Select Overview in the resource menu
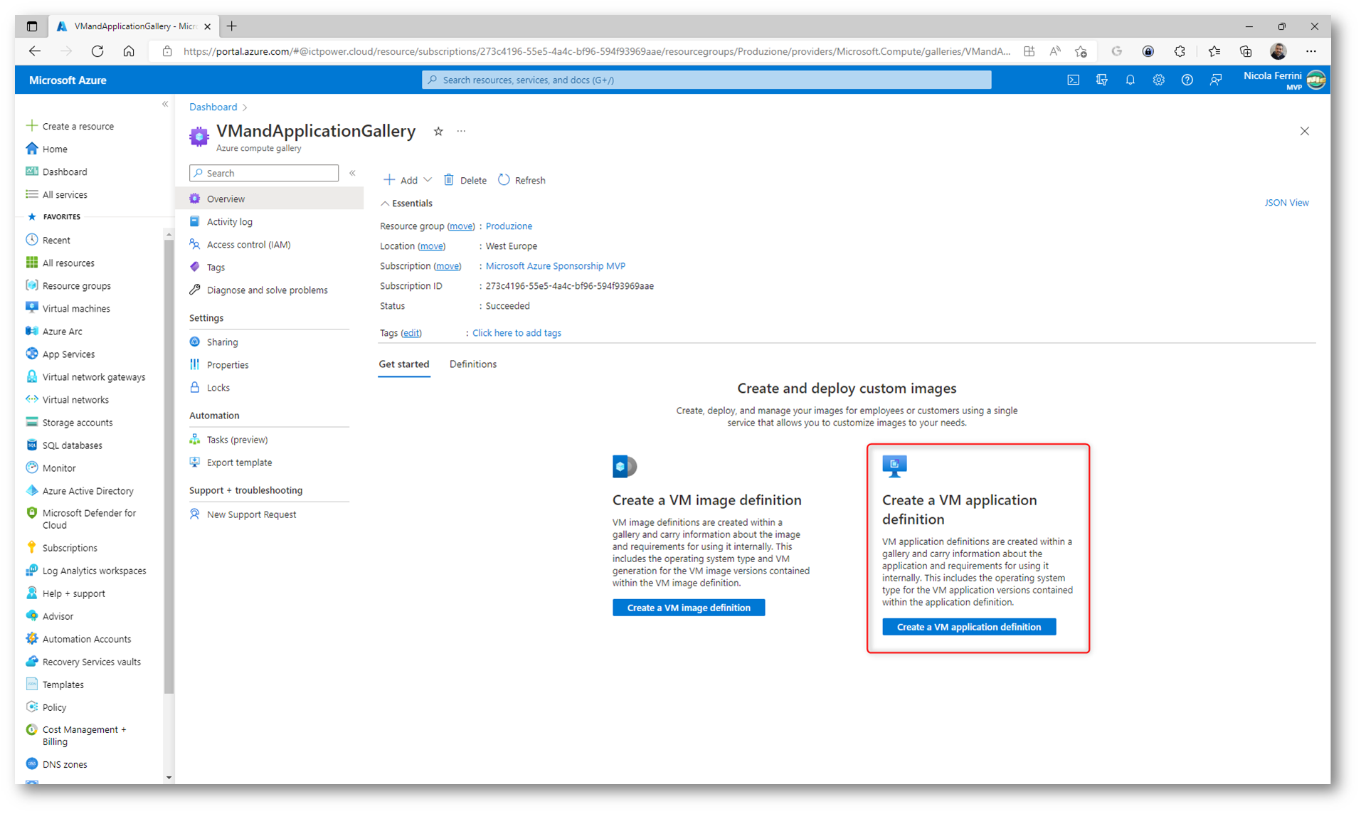 (x=270, y=199)
